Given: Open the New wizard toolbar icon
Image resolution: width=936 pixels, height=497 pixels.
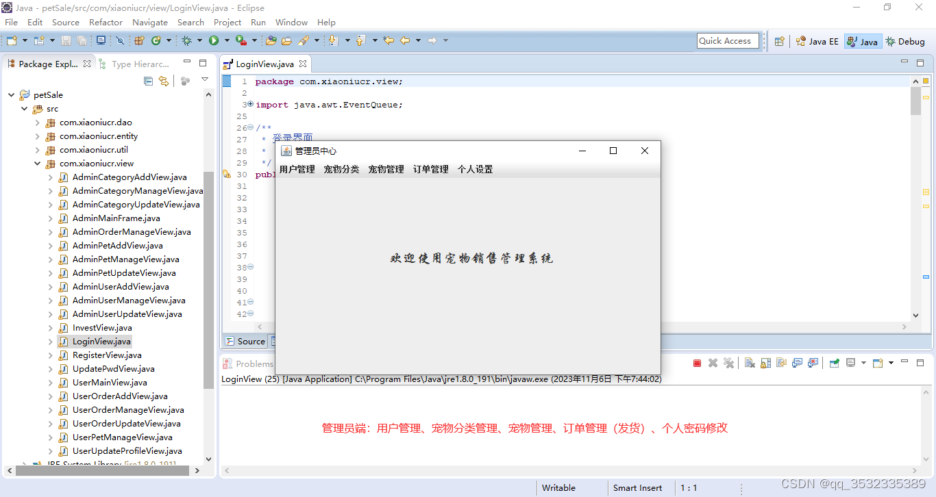Looking at the screenshot, I should (12, 41).
